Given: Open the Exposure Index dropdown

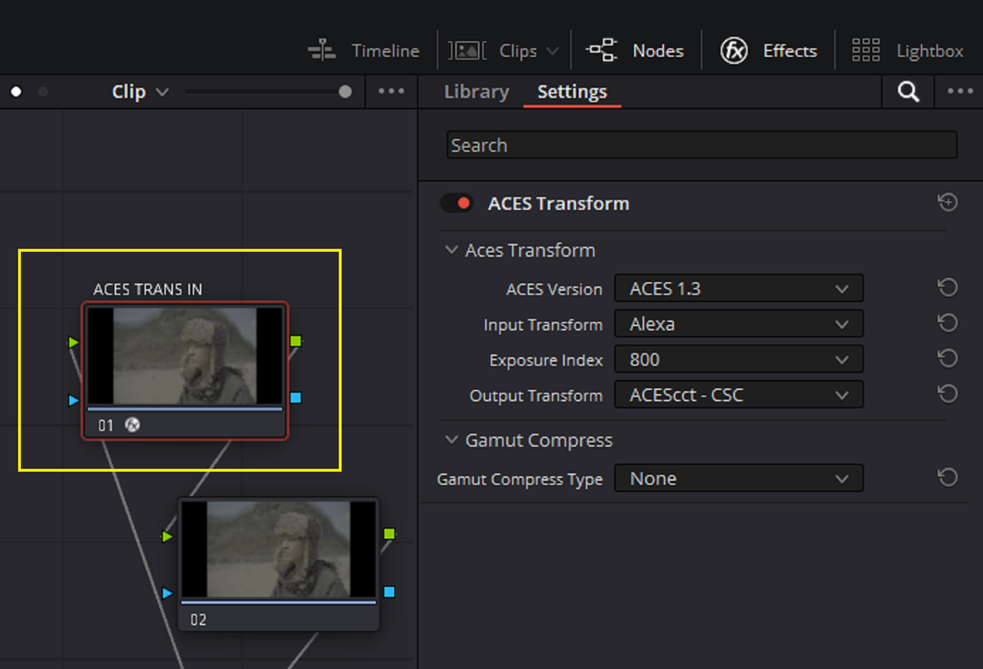Looking at the screenshot, I should pyautogui.click(x=739, y=360).
